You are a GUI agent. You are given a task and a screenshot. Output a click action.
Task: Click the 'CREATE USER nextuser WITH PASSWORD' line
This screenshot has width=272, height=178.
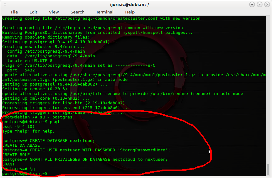tap(86, 150)
